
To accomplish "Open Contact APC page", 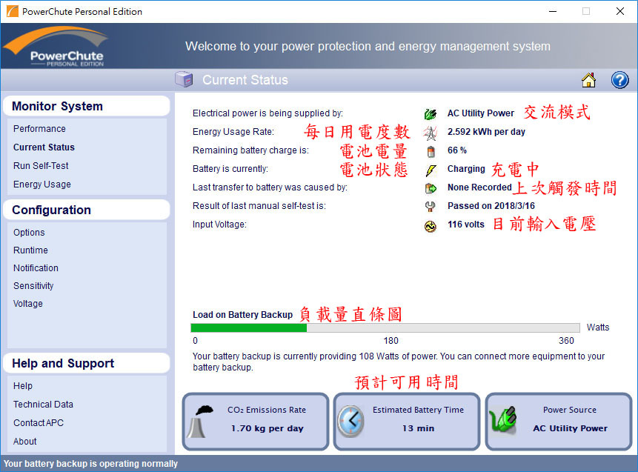I will tap(39, 423).
